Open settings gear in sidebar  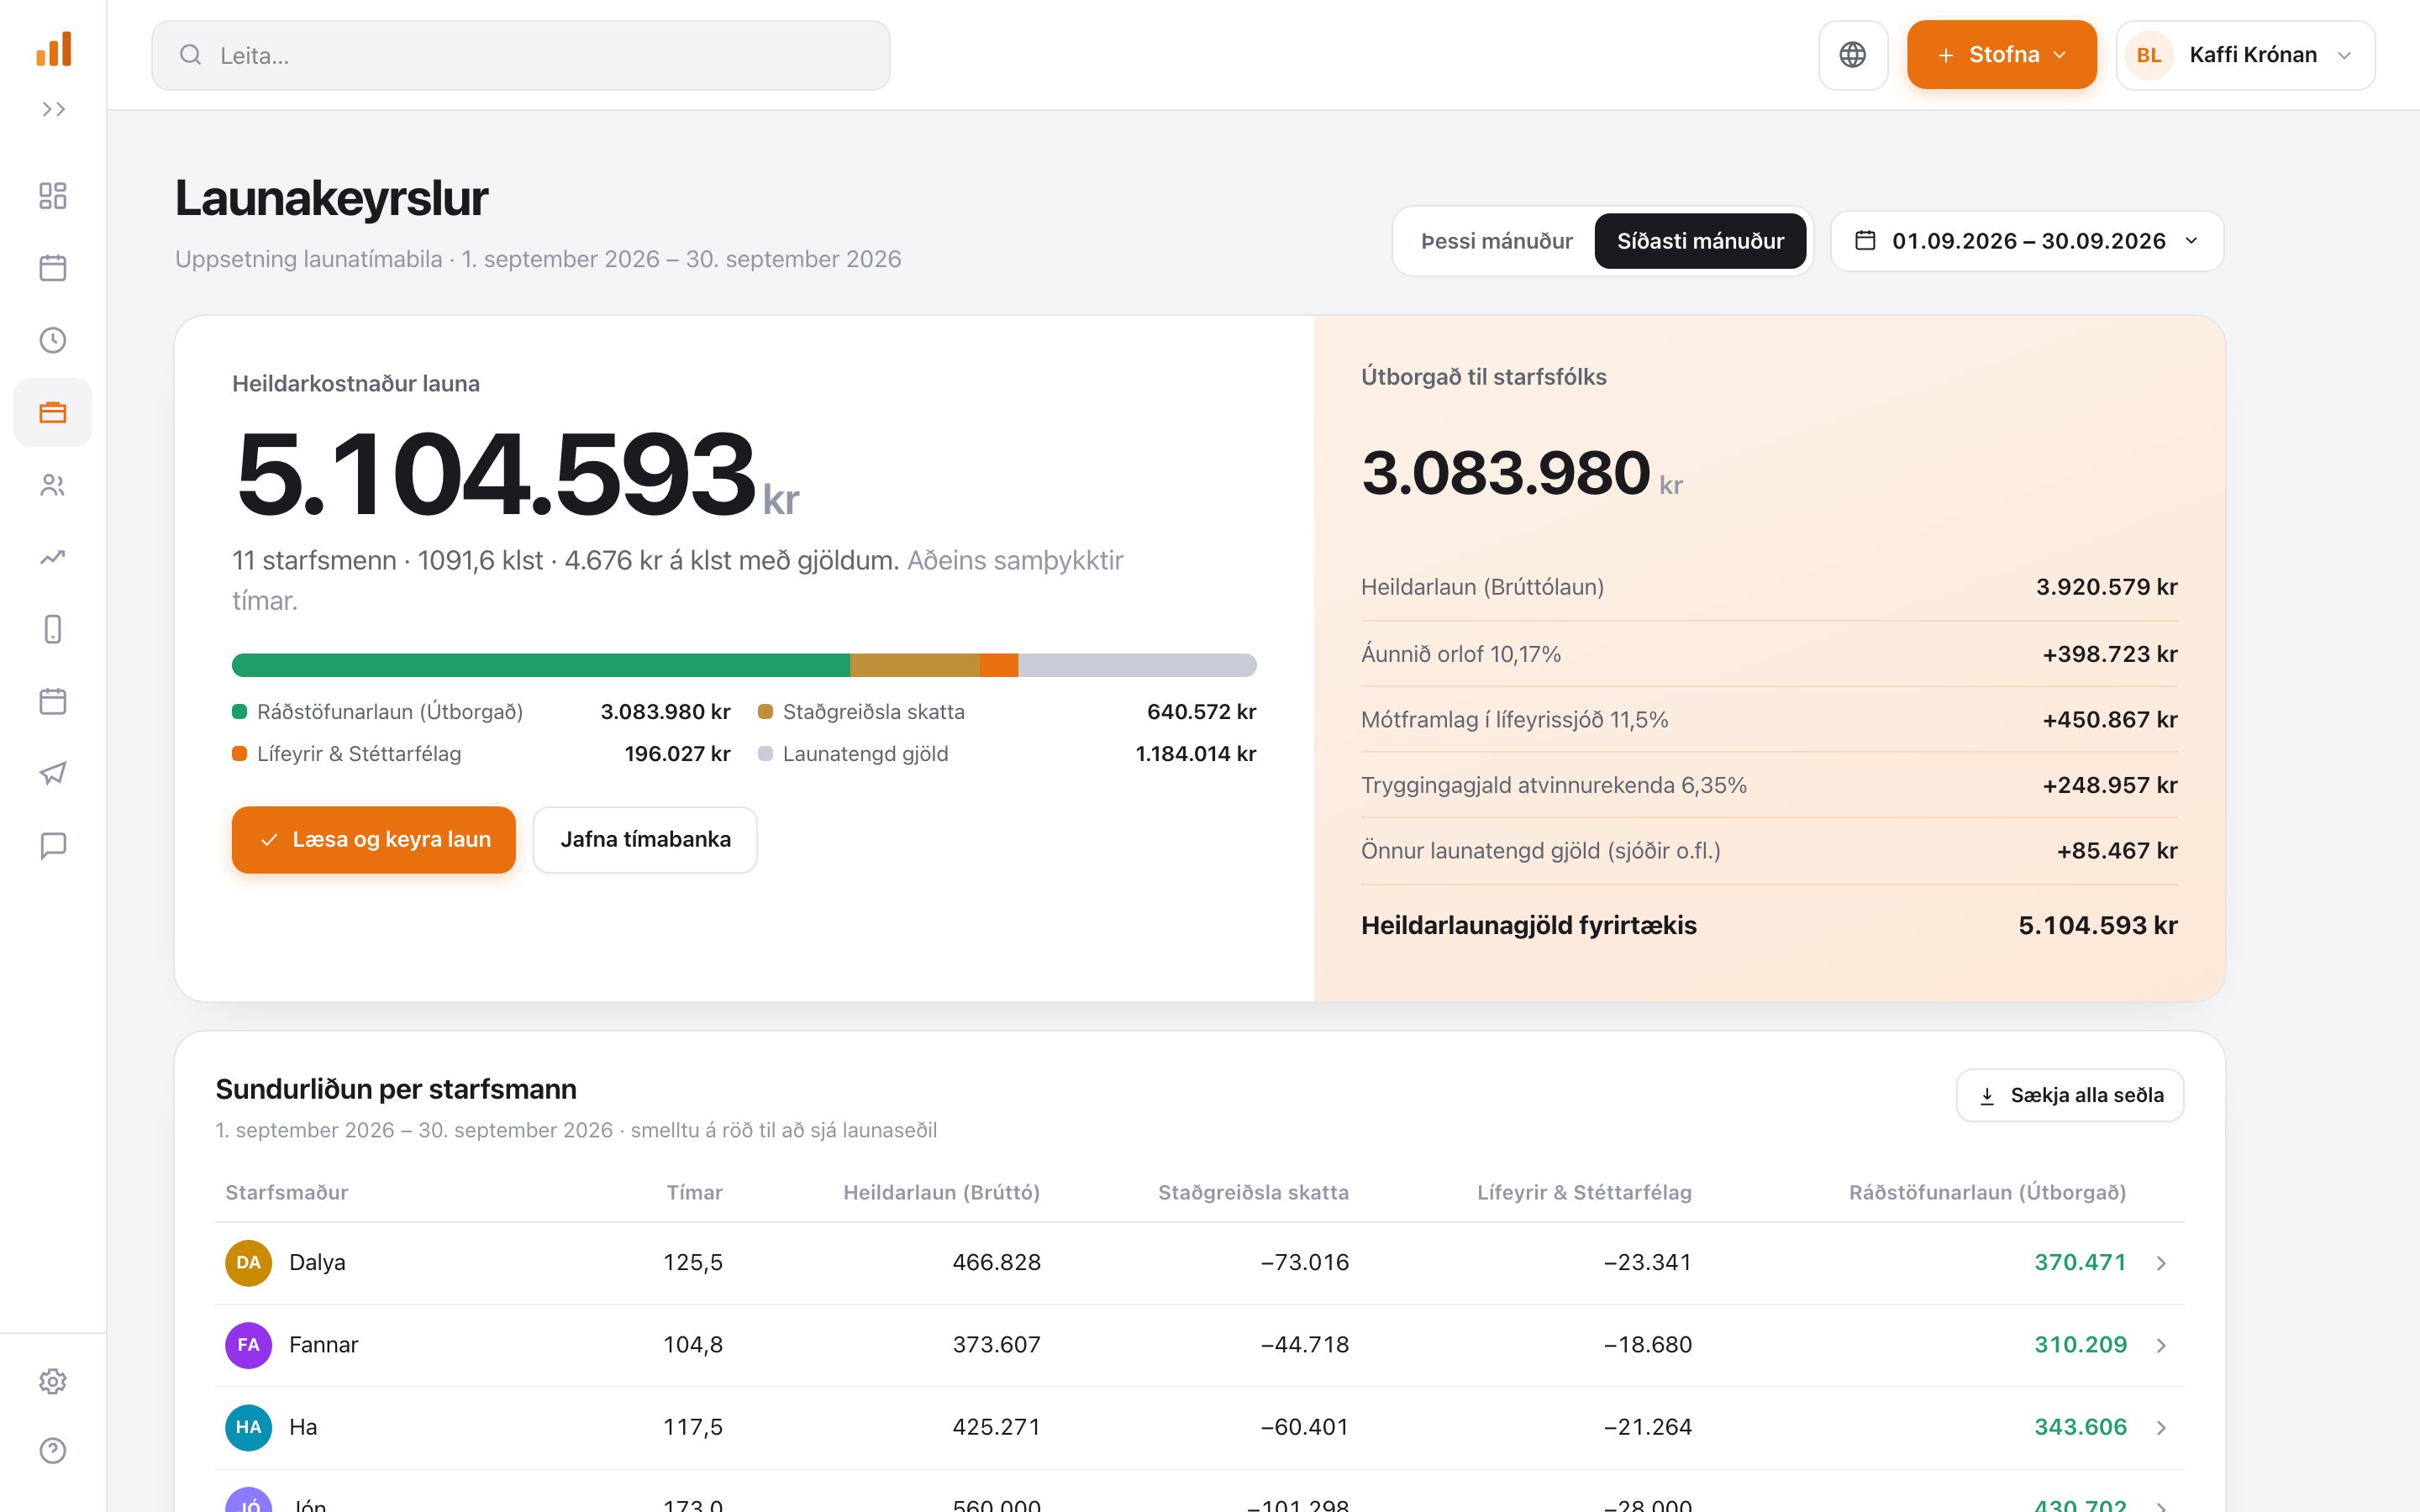point(53,1381)
